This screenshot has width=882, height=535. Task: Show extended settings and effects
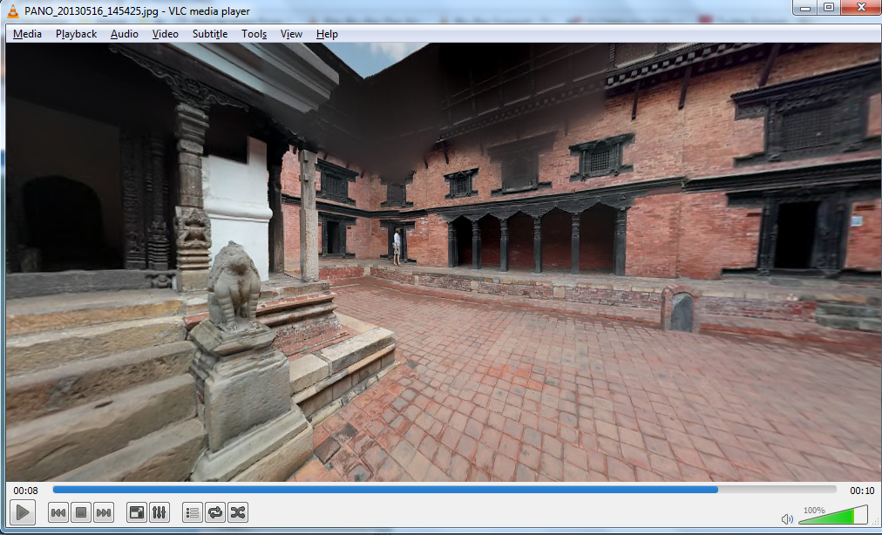tap(159, 512)
